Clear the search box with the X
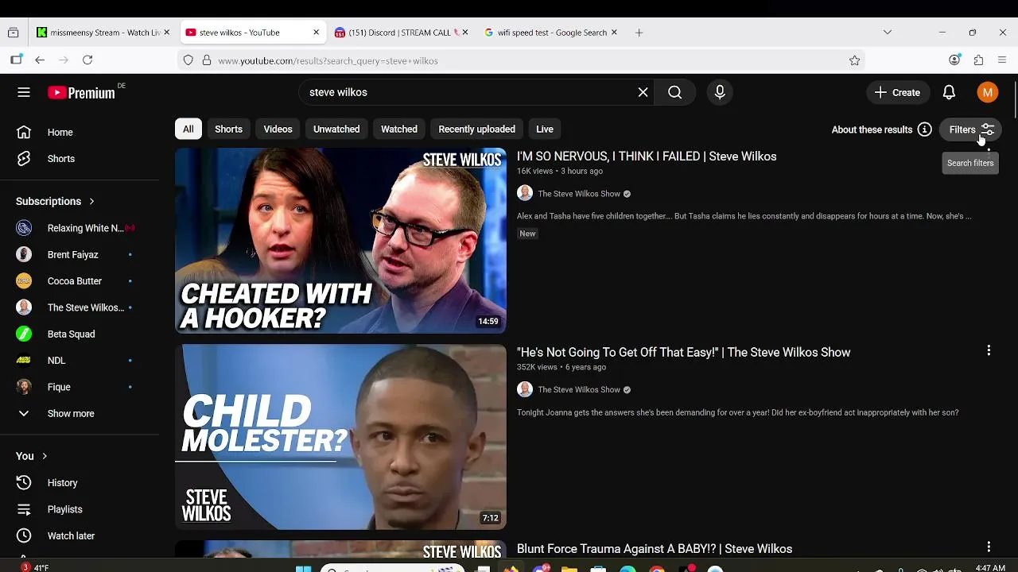1018x572 pixels. (643, 92)
